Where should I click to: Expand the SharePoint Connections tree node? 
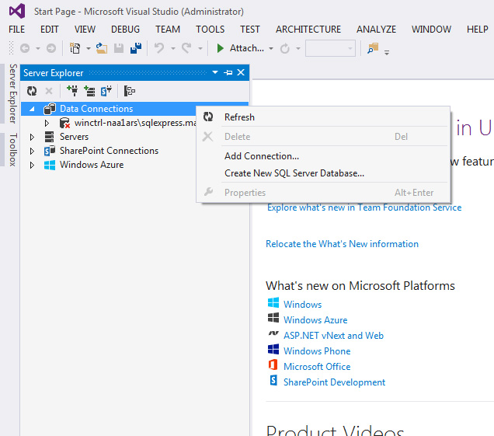pyautogui.click(x=32, y=151)
